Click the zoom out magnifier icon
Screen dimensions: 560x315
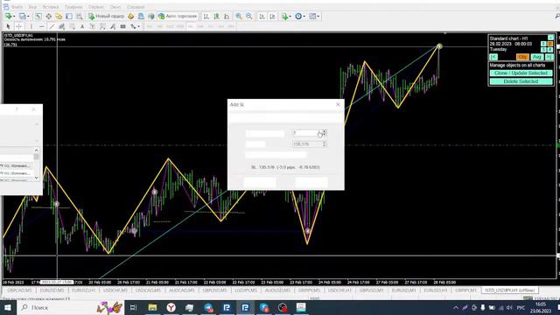(248, 16)
